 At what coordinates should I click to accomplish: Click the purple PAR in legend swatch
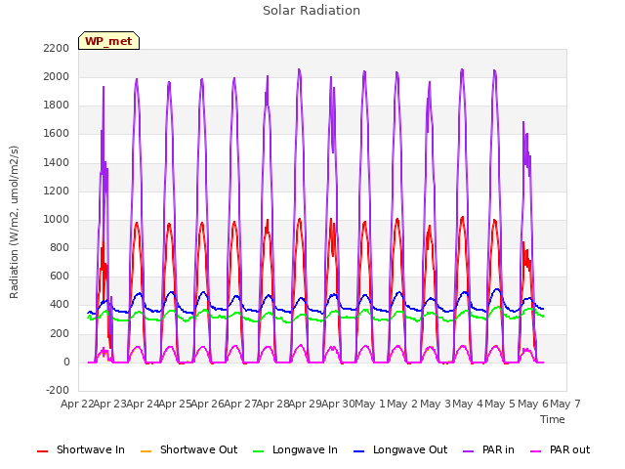469,451
